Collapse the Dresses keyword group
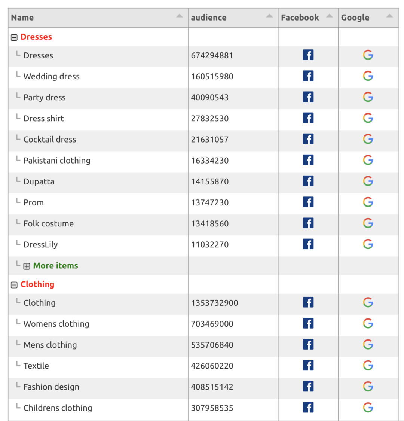 pyautogui.click(x=14, y=37)
